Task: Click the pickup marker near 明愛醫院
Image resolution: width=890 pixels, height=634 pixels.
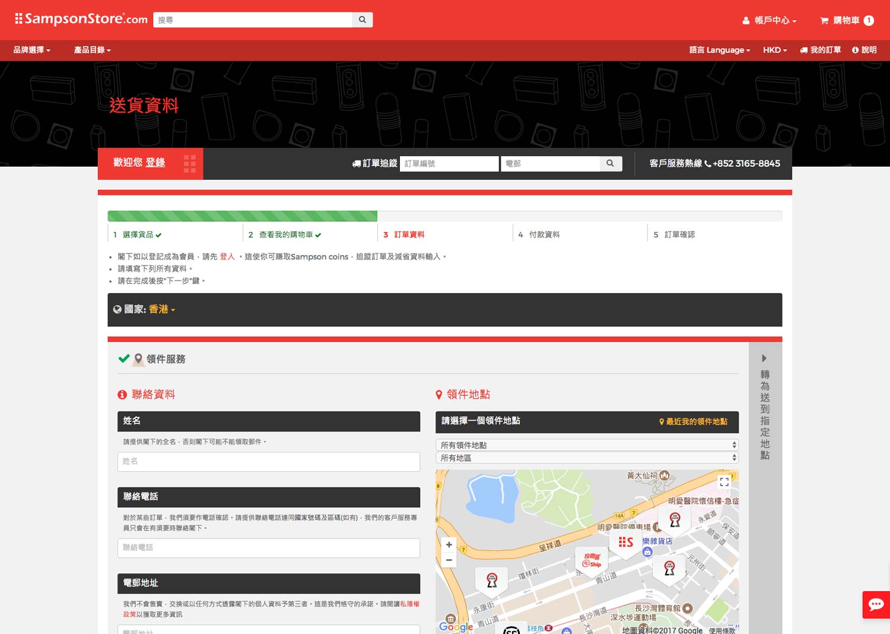Action: [x=675, y=521]
